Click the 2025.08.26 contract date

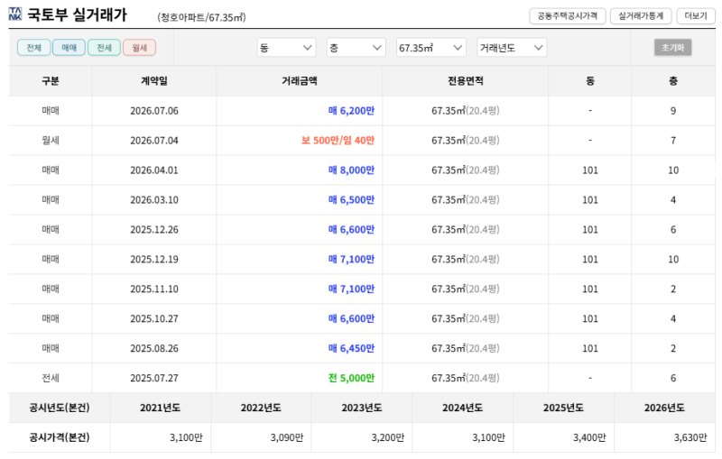[x=153, y=348]
